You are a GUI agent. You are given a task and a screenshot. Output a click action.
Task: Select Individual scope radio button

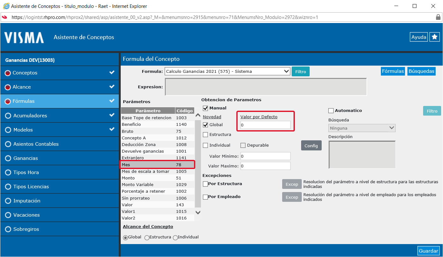pos(175,237)
